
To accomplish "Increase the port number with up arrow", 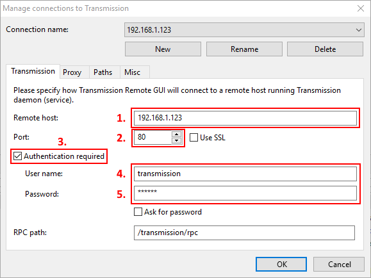I will coord(176,134).
